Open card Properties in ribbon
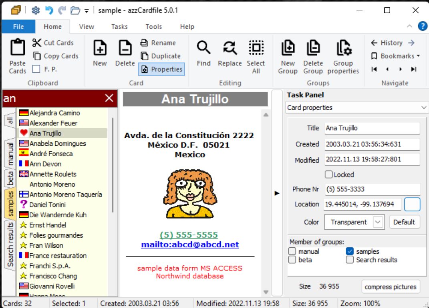Image resolution: width=429 pixels, height=308 pixels. pyautogui.click(x=161, y=69)
